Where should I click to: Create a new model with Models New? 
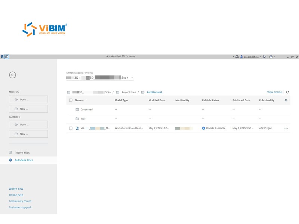coord(28,109)
